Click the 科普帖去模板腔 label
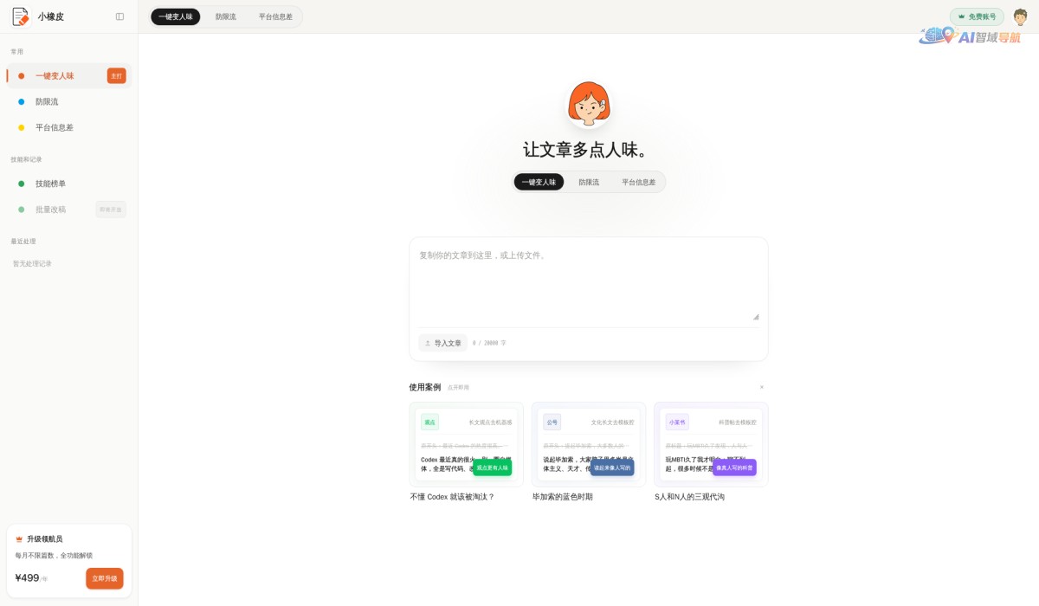The height and width of the screenshot is (606, 1039). 738,422
